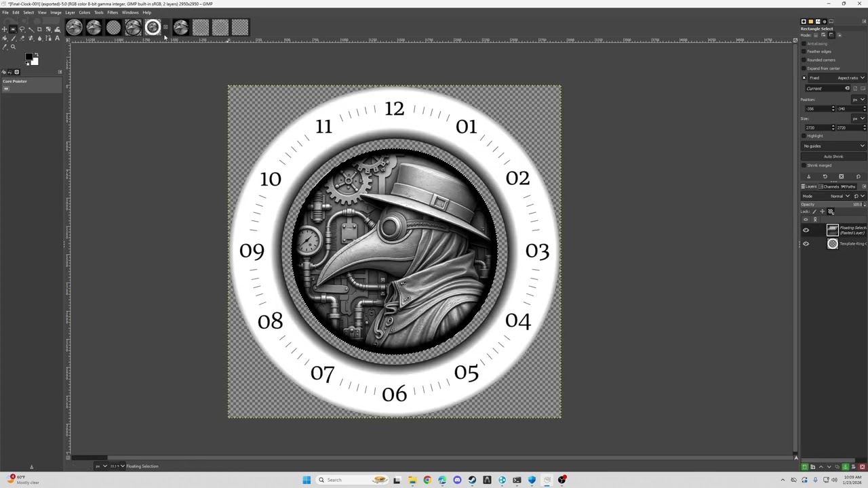Toggle lock pixels for the layer
This screenshot has height=488, width=868.
[814, 211]
